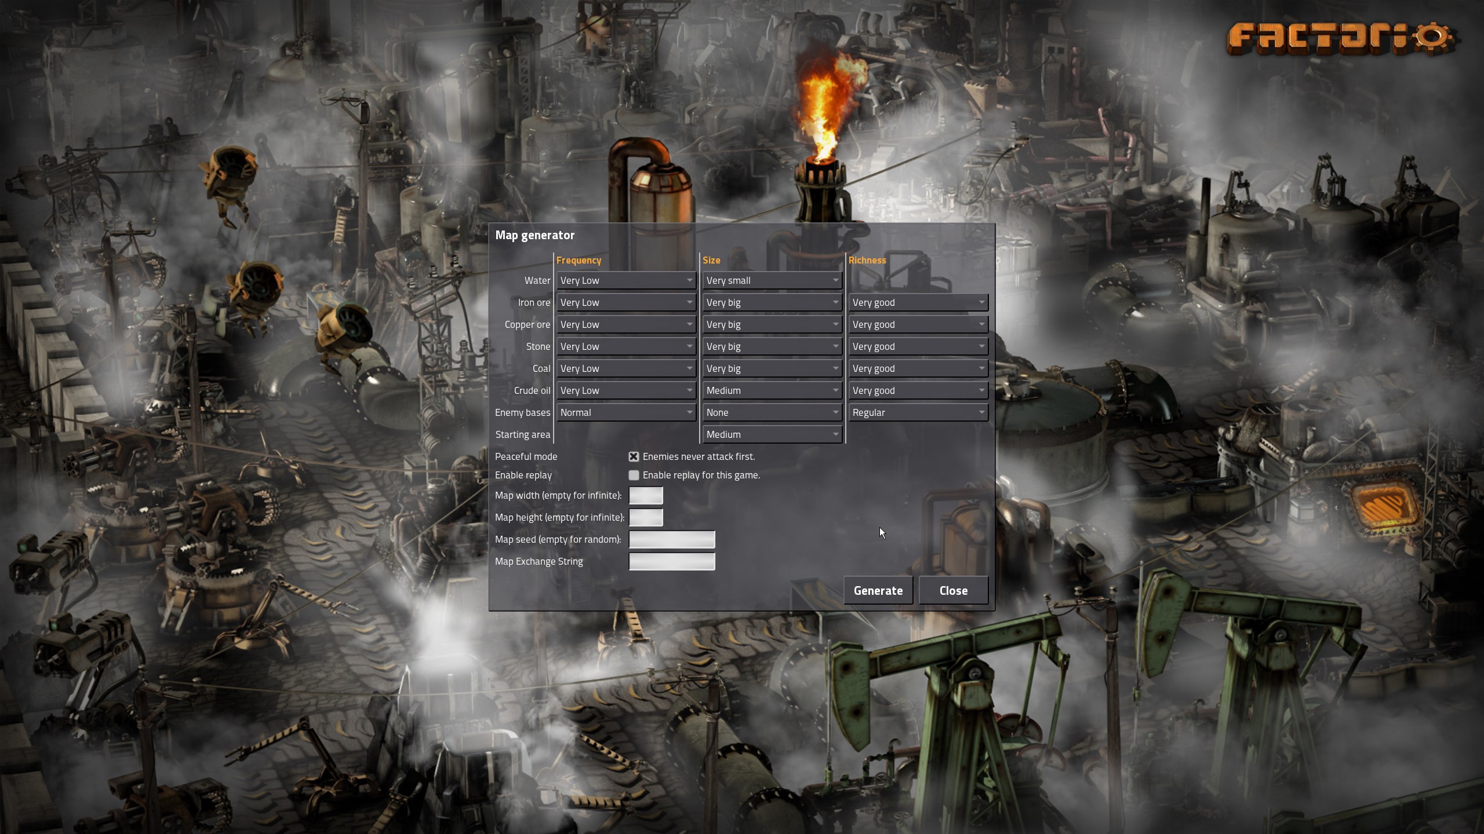Screen dimensions: 1484x834
Task: Click the Crude oil size dropdown arrow
Action: point(836,390)
